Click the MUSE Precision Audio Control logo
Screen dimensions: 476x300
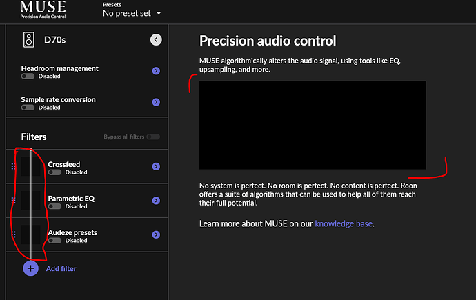click(x=43, y=10)
